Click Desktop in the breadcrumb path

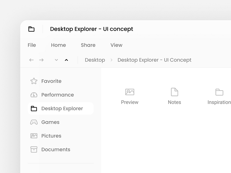[95, 60]
